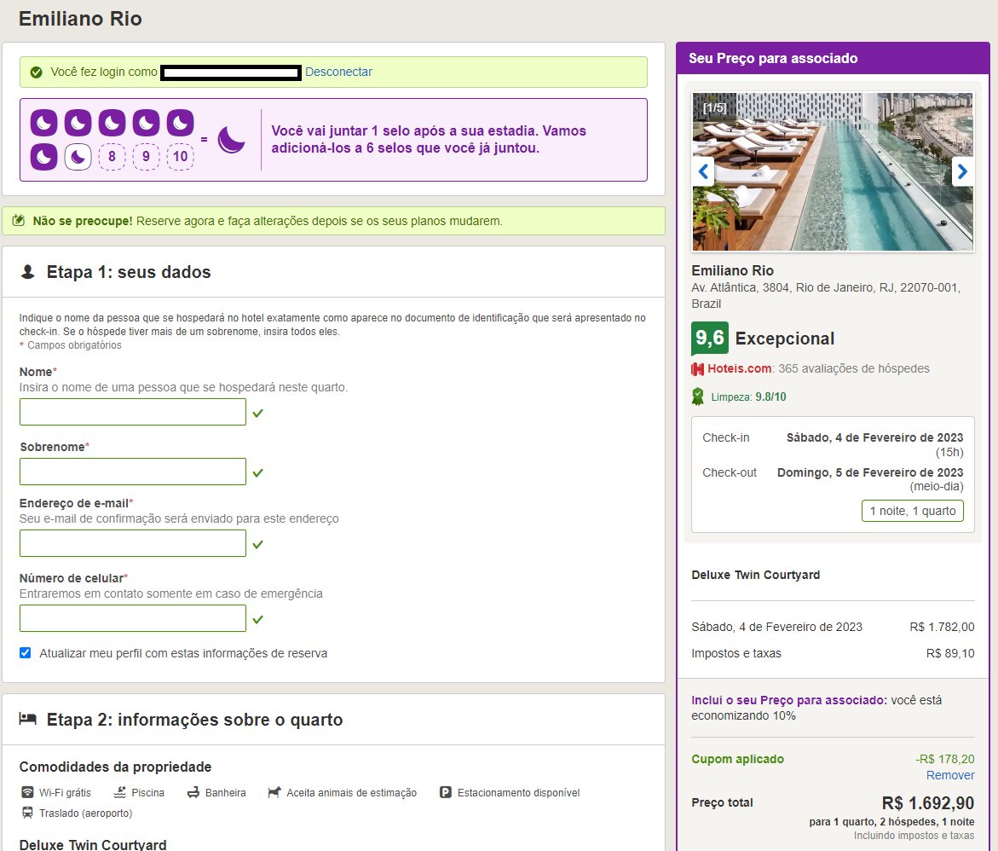Click the Wi-Fi grátis amenity icon

click(x=27, y=792)
